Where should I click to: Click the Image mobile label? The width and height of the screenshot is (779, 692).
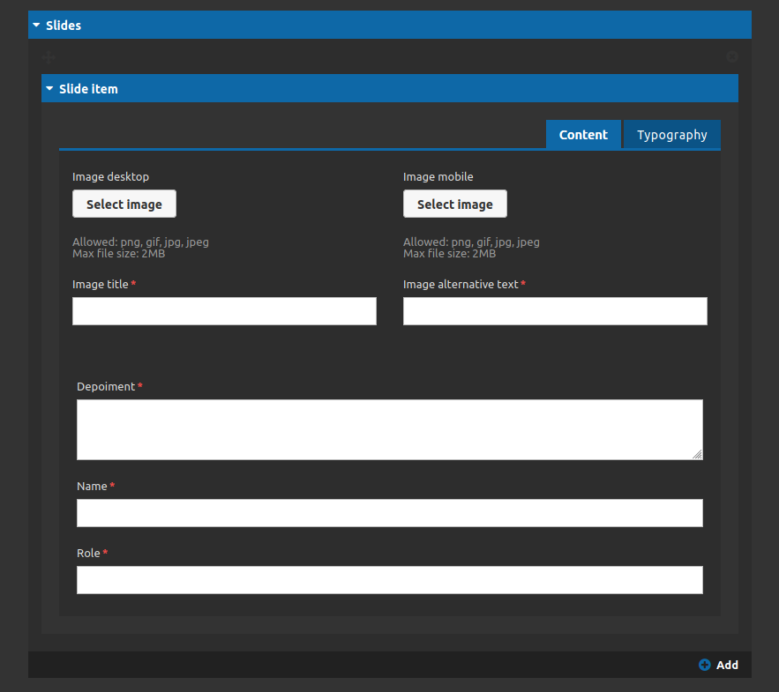[x=438, y=176]
